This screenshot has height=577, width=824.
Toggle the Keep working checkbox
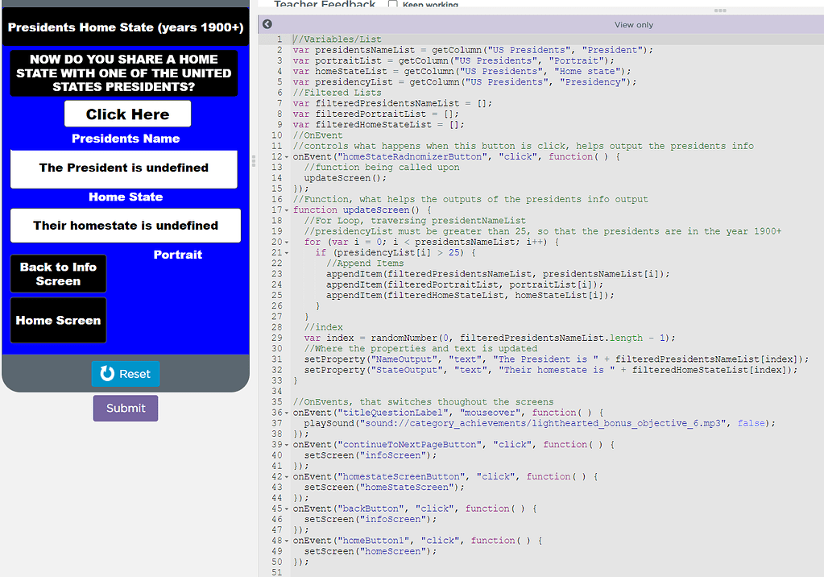392,4
